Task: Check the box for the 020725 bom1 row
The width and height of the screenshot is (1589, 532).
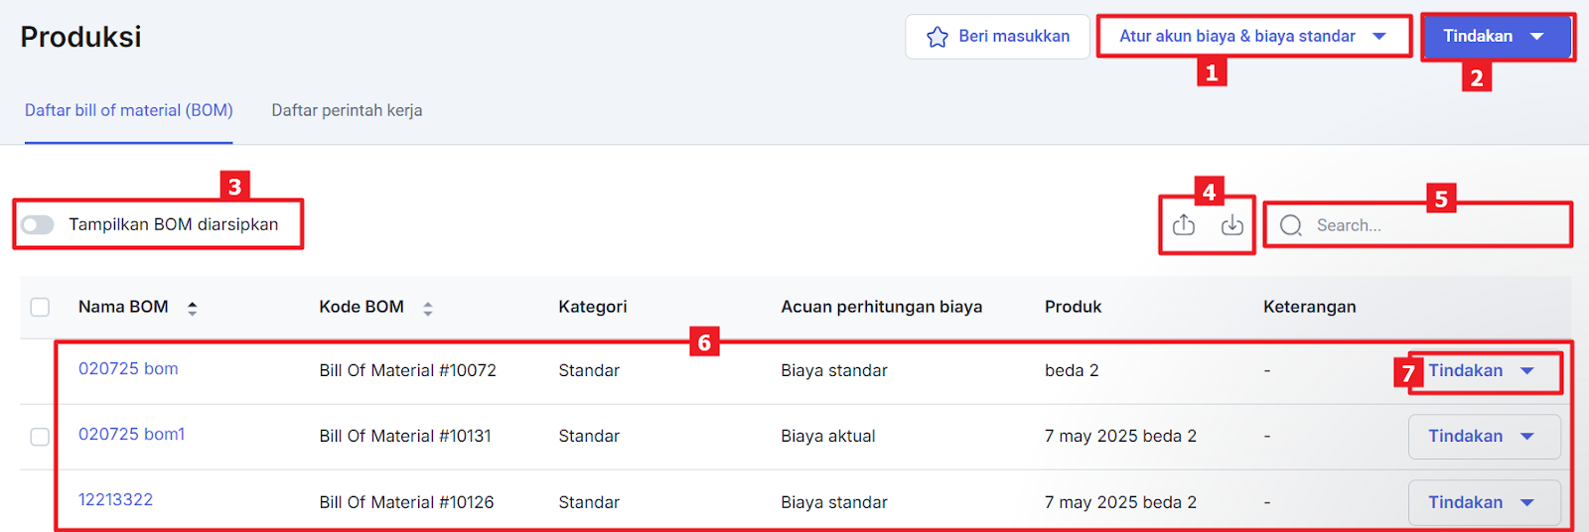Action: point(40,437)
